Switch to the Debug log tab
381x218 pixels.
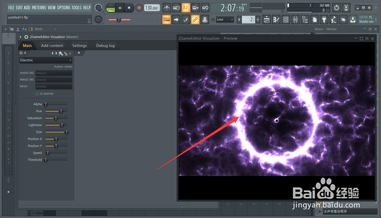coord(105,46)
